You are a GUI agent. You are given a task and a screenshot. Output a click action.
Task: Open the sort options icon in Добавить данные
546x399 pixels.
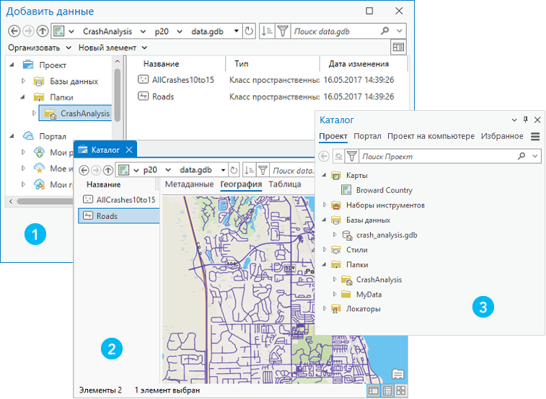[x=267, y=32]
